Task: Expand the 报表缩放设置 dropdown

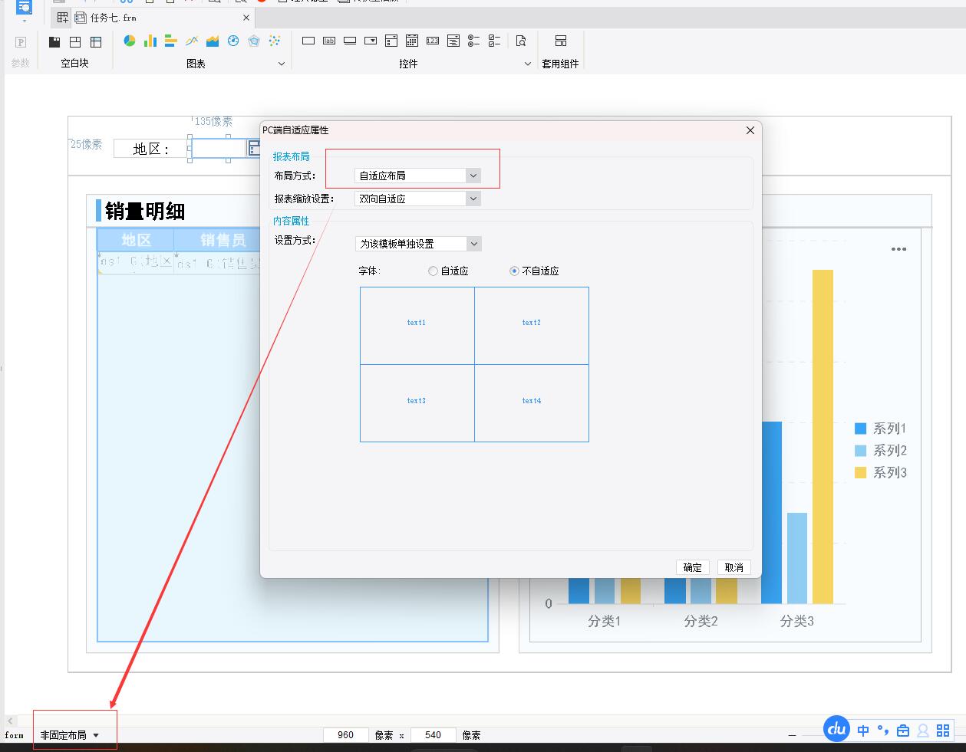Action: 473,199
